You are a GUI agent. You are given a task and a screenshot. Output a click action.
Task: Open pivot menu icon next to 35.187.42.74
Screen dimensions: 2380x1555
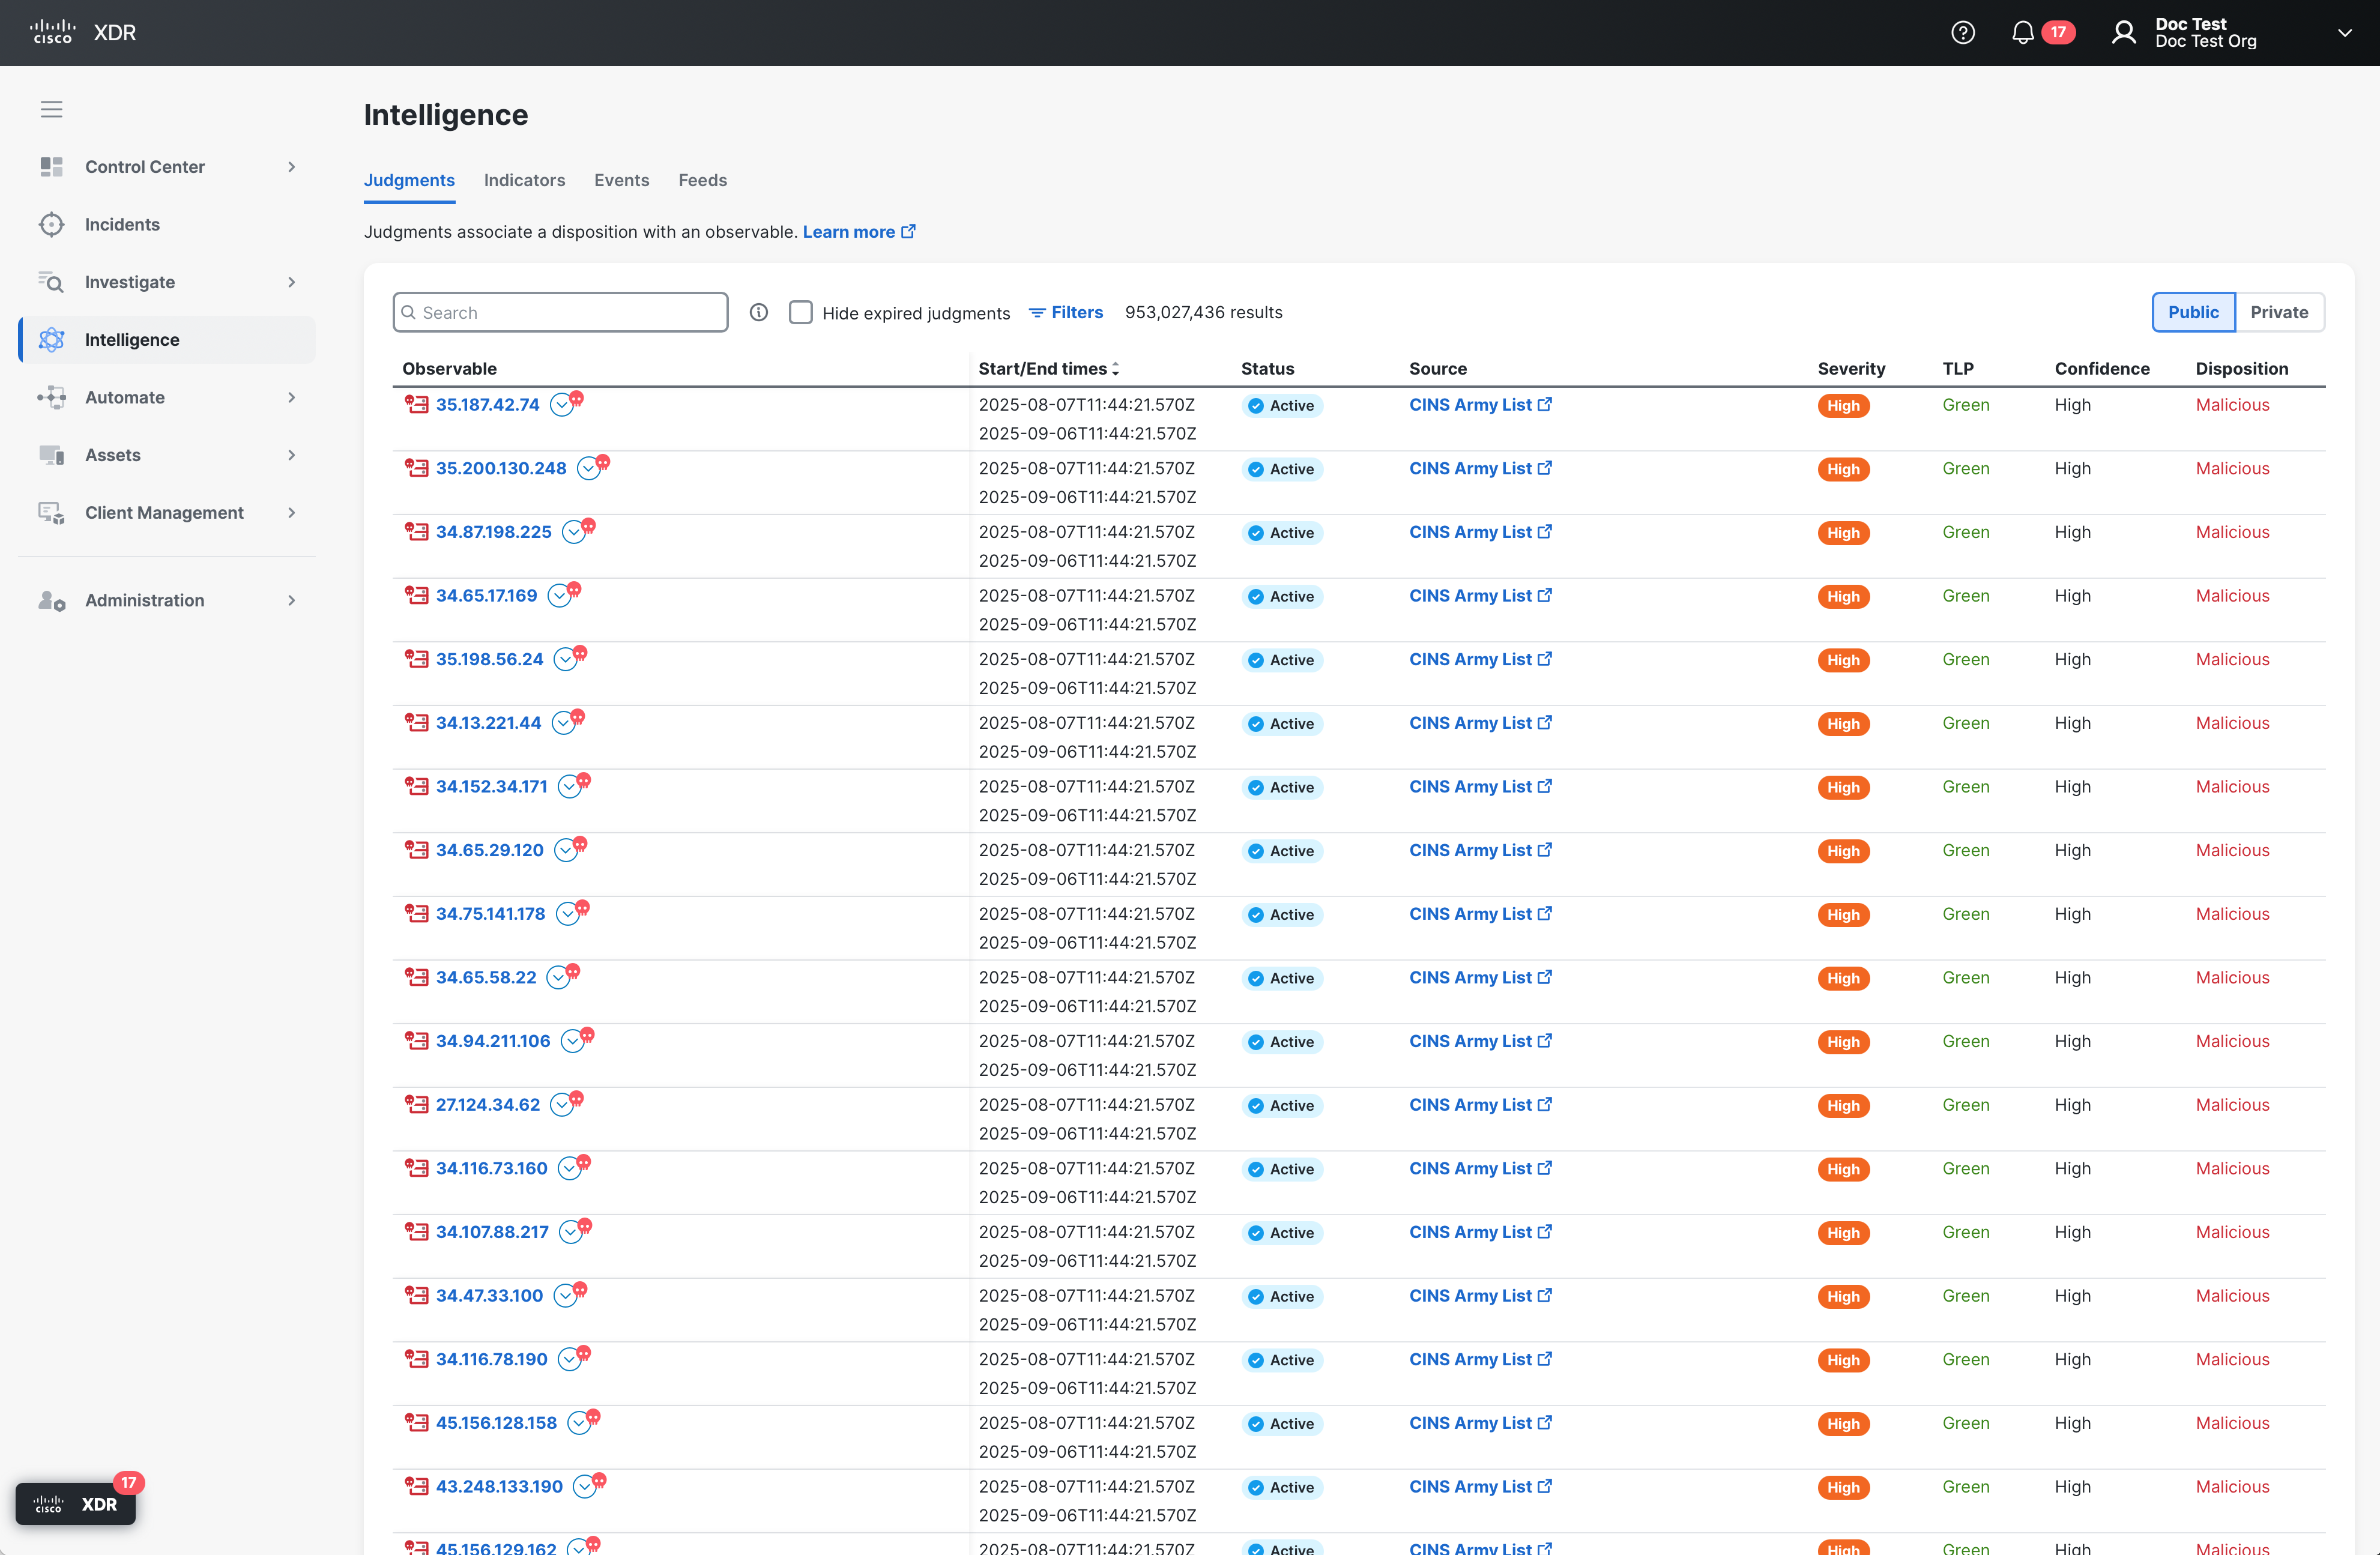pyautogui.click(x=562, y=405)
